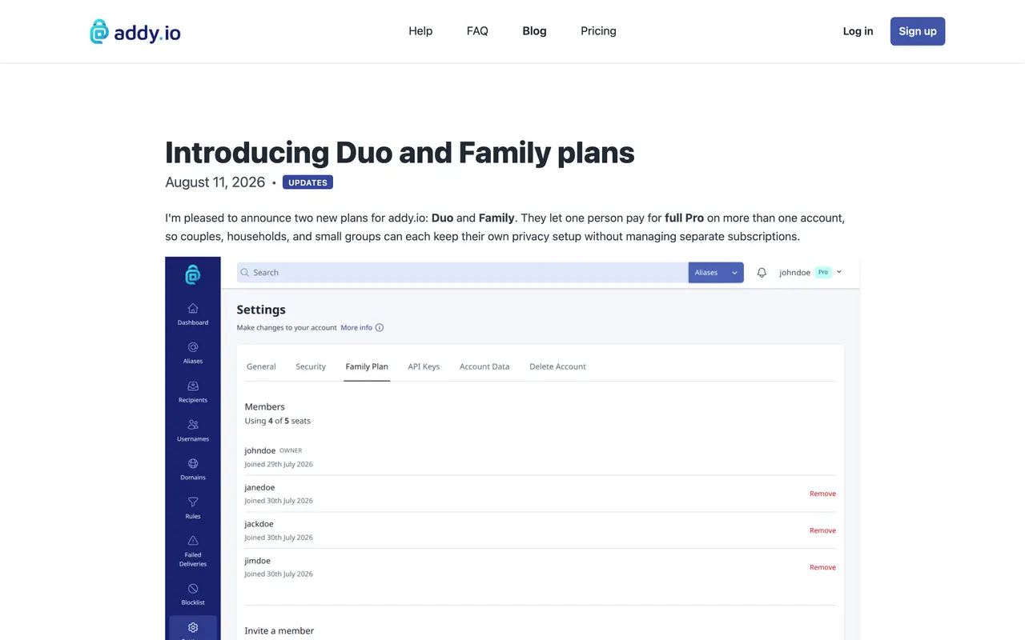This screenshot has height=640, width=1025.
Task: Click the addy logo in dashboard sidebar
Action: click(193, 274)
